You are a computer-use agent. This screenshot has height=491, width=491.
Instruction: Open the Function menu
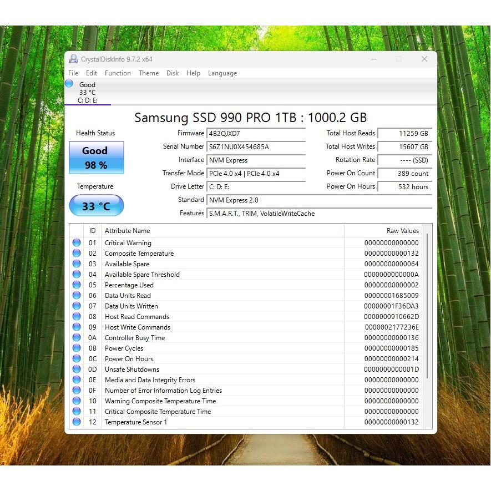pos(118,73)
